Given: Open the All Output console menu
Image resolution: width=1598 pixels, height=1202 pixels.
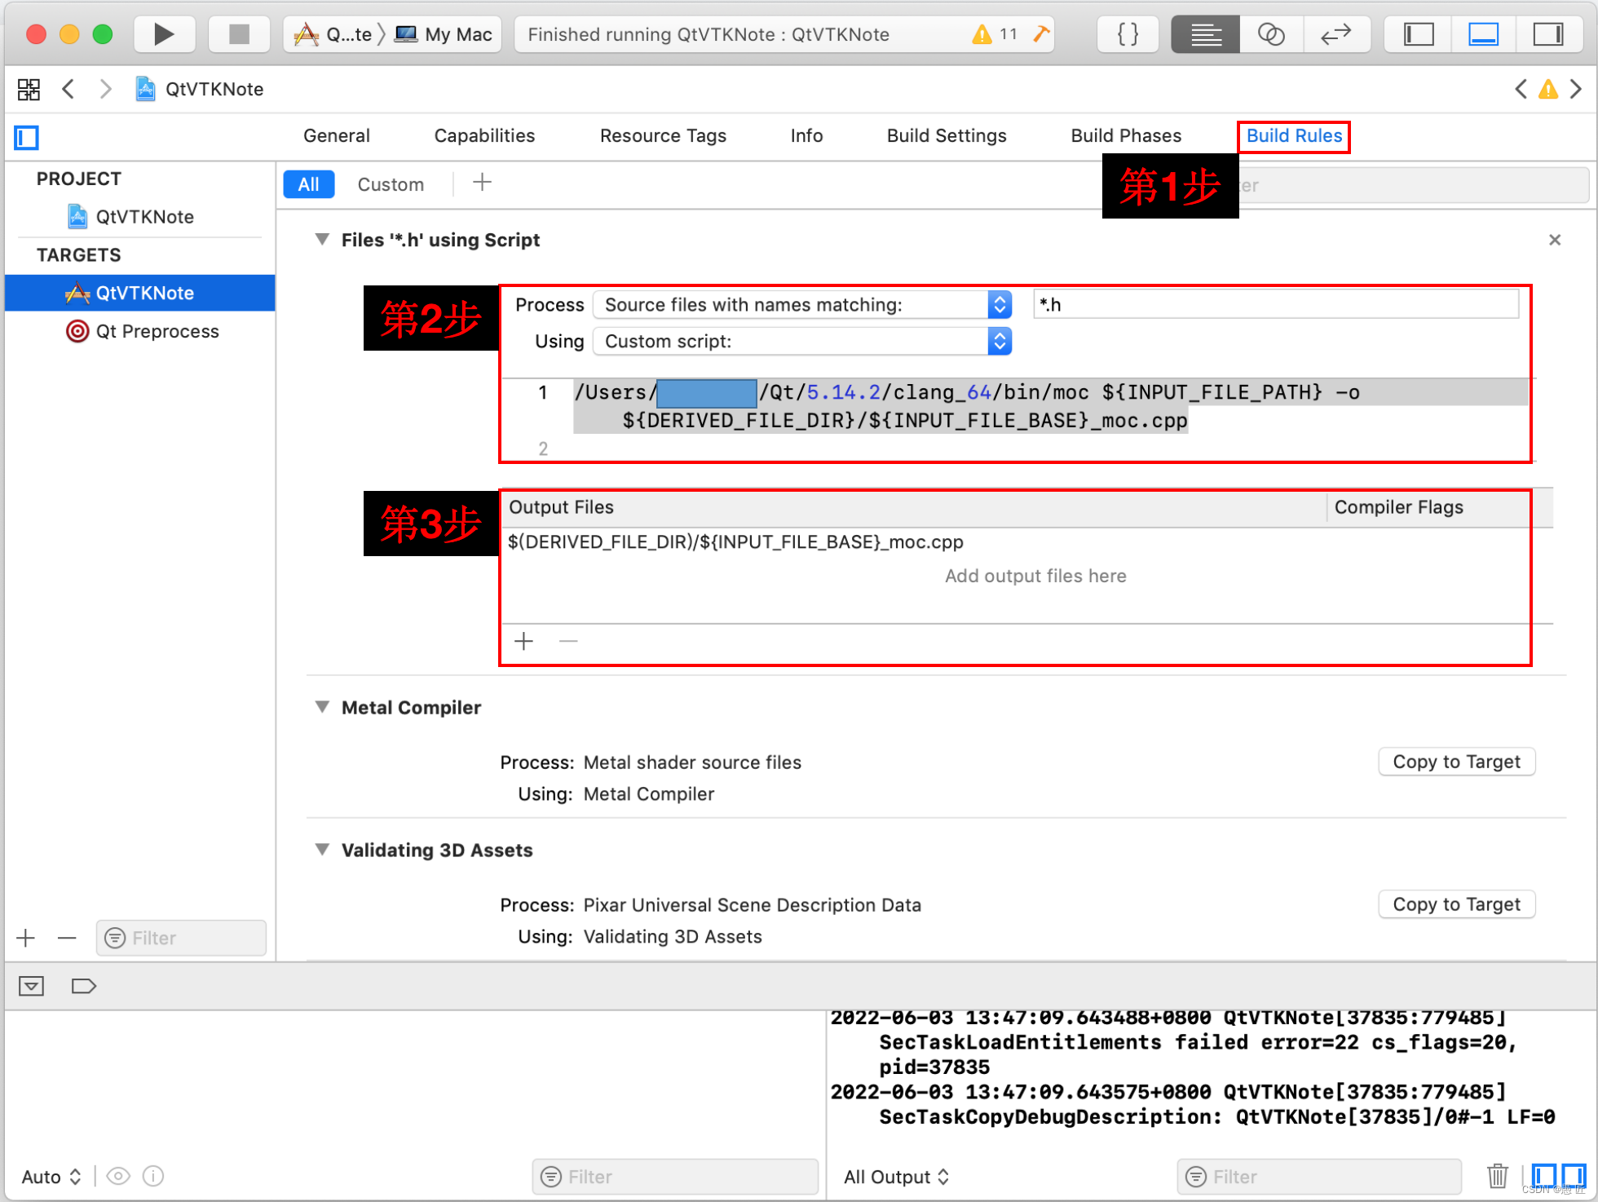Looking at the screenshot, I should [896, 1177].
